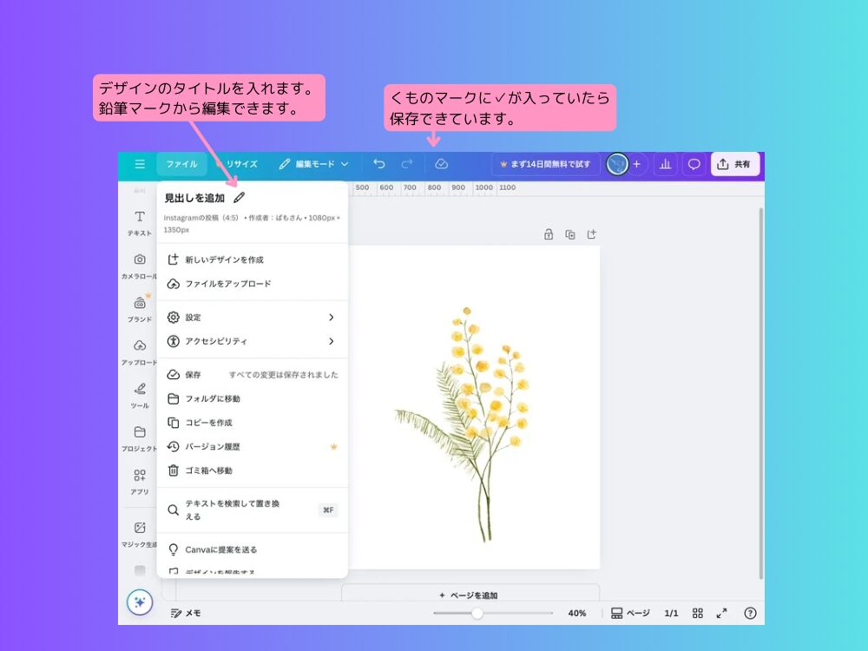This screenshot has width=868, height=651.
Task: Click the pencil icon to edit title
Action: [x=240, y=198]
